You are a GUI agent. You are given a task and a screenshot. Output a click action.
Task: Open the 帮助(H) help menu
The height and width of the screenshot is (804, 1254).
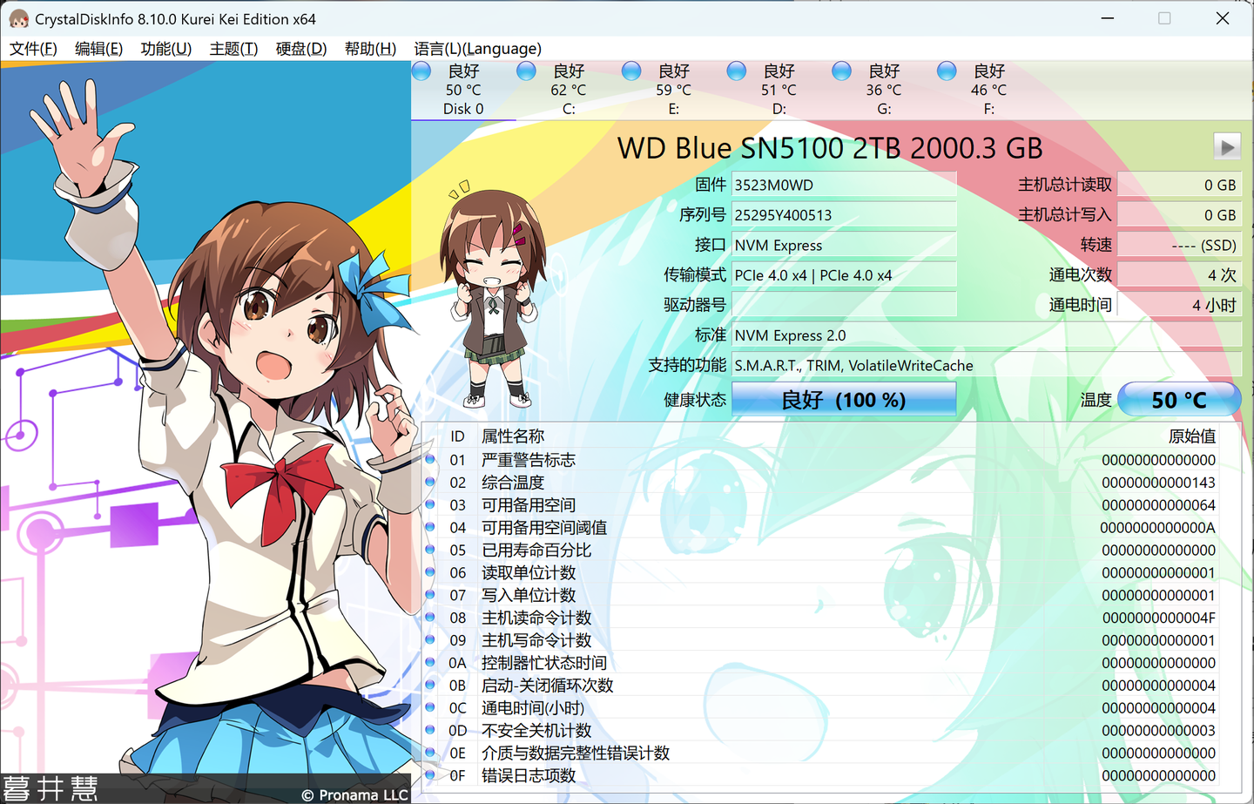point(370,49)
